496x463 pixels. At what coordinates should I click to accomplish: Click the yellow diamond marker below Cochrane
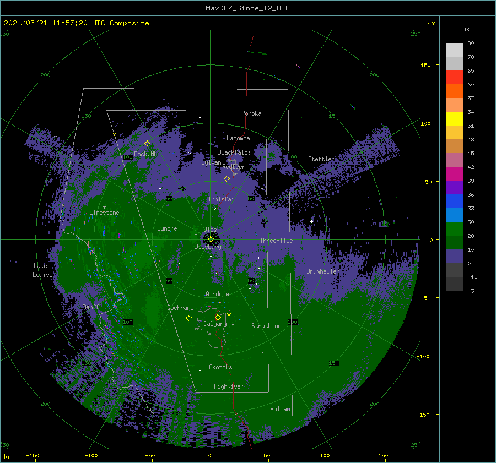pyautogui.click(x=188, y=318)
